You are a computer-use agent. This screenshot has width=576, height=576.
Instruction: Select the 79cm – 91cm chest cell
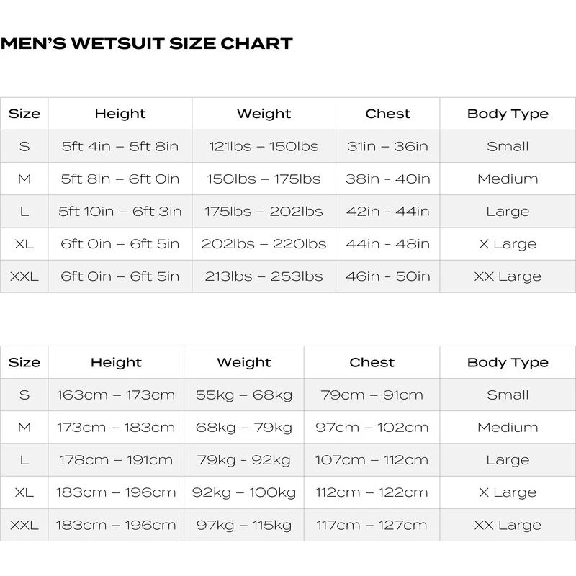click(x=372, y=395)
